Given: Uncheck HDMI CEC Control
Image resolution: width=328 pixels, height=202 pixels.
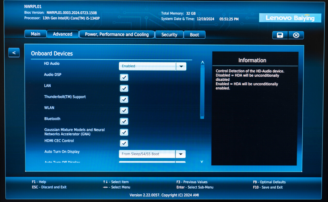Looking at the screenshot, I should (124, 143).
